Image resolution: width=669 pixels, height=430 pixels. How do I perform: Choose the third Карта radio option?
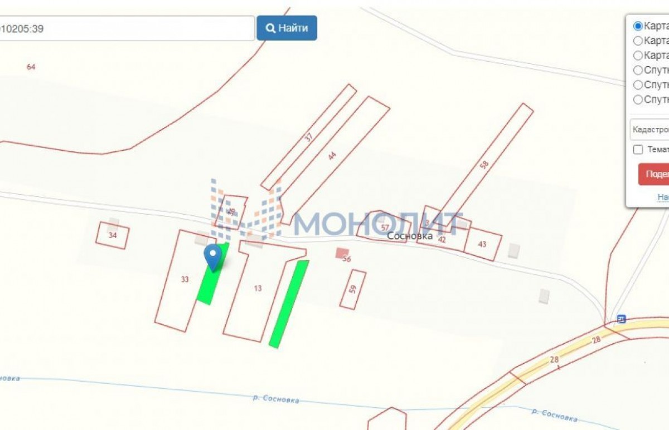click(x=638, y=56)
